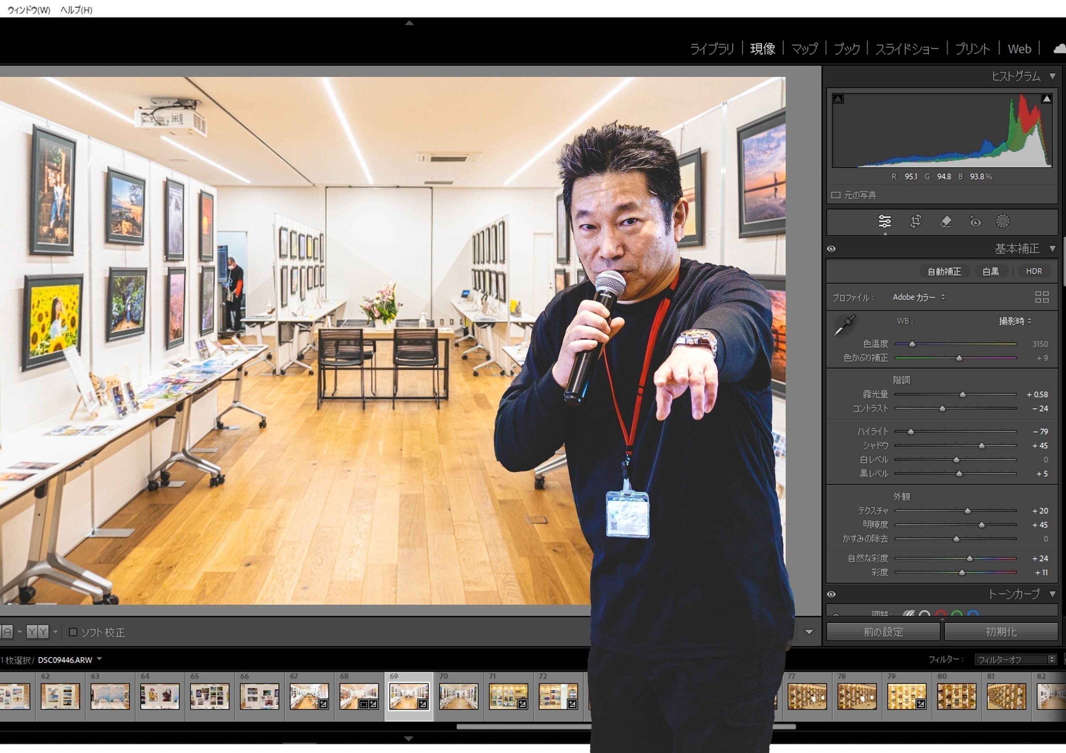
Task: Enable the 元の写真 checkbox
Action: pyautogui.click(x=836, y=195)
